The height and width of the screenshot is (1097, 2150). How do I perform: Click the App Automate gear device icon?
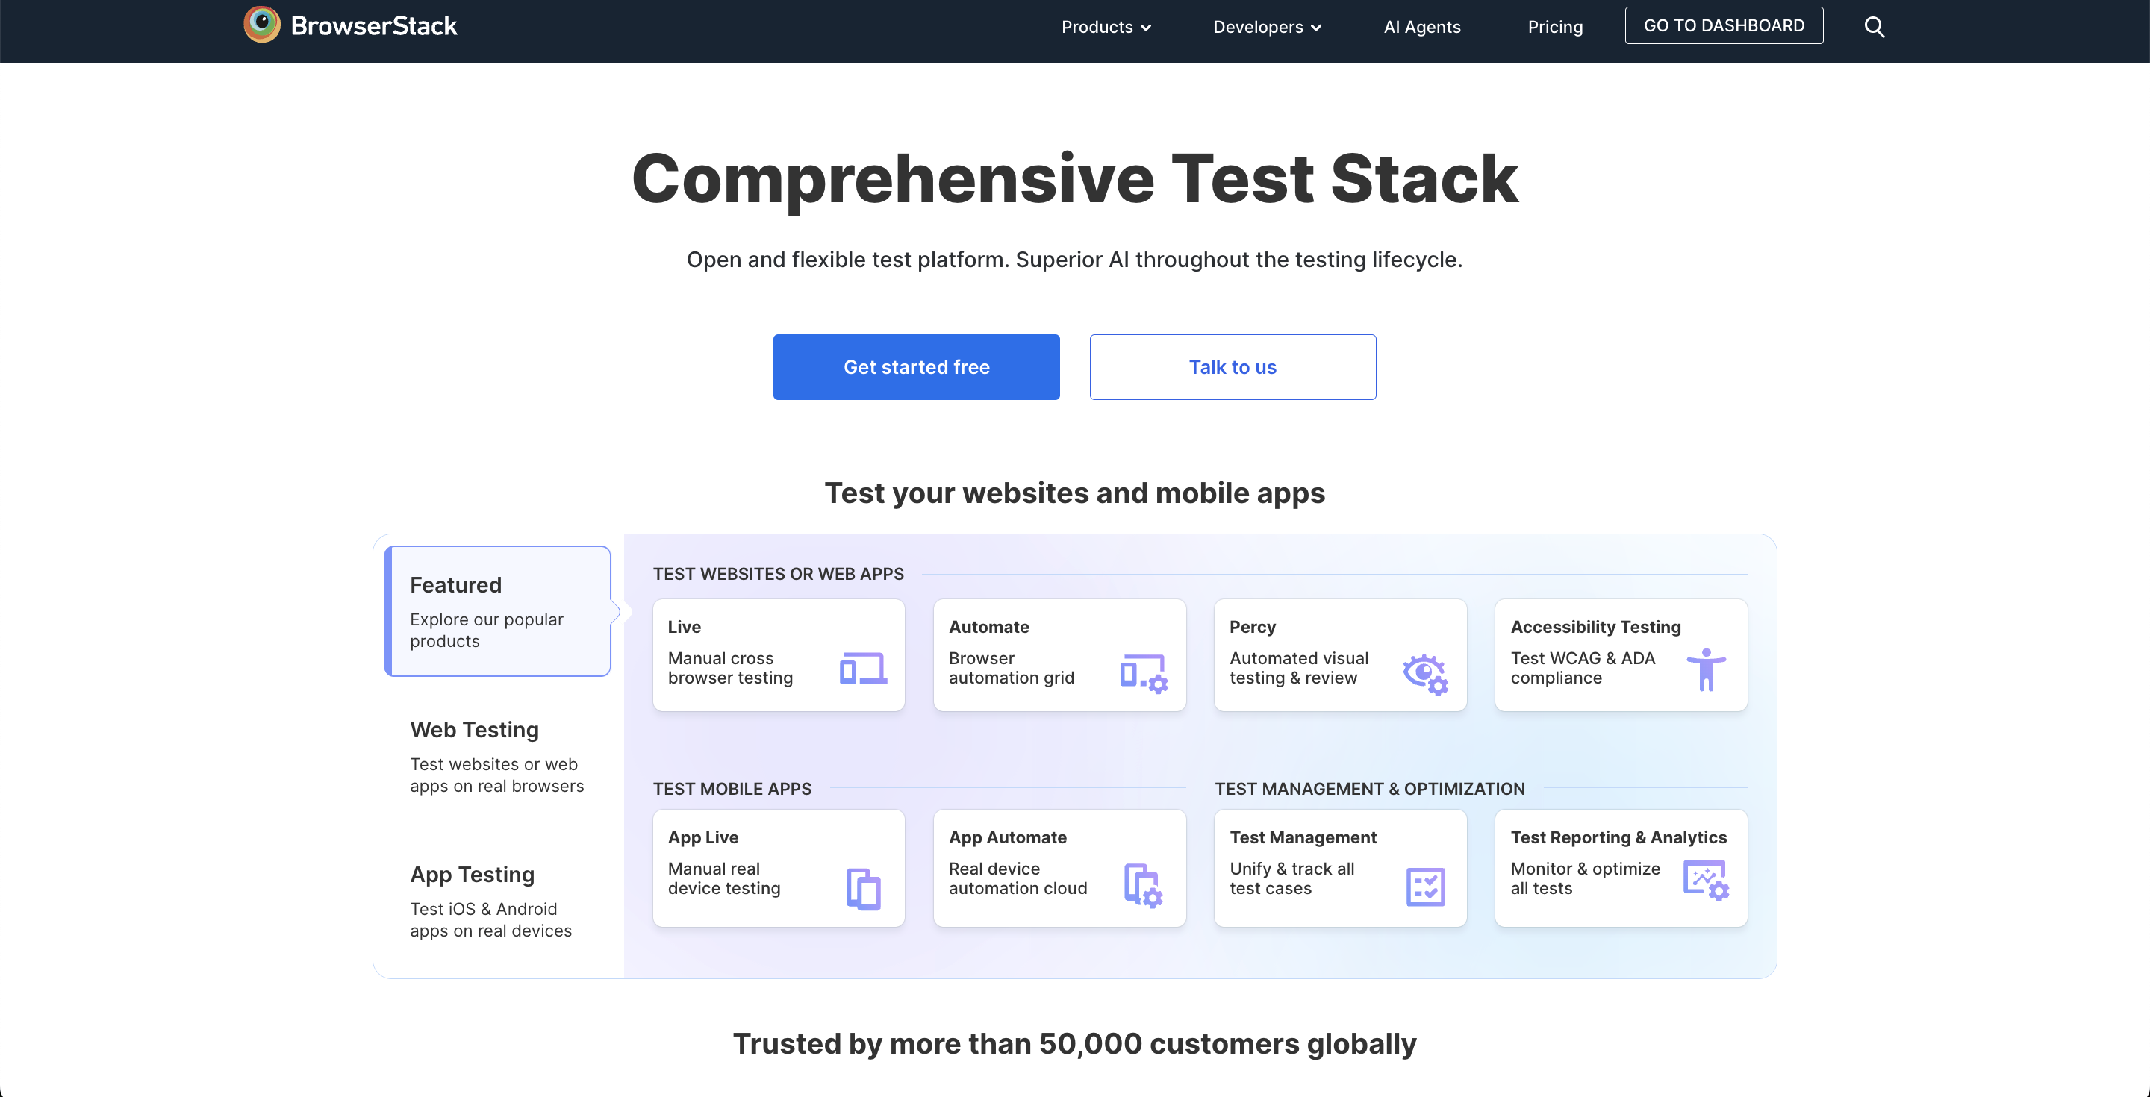(1143, 886)
